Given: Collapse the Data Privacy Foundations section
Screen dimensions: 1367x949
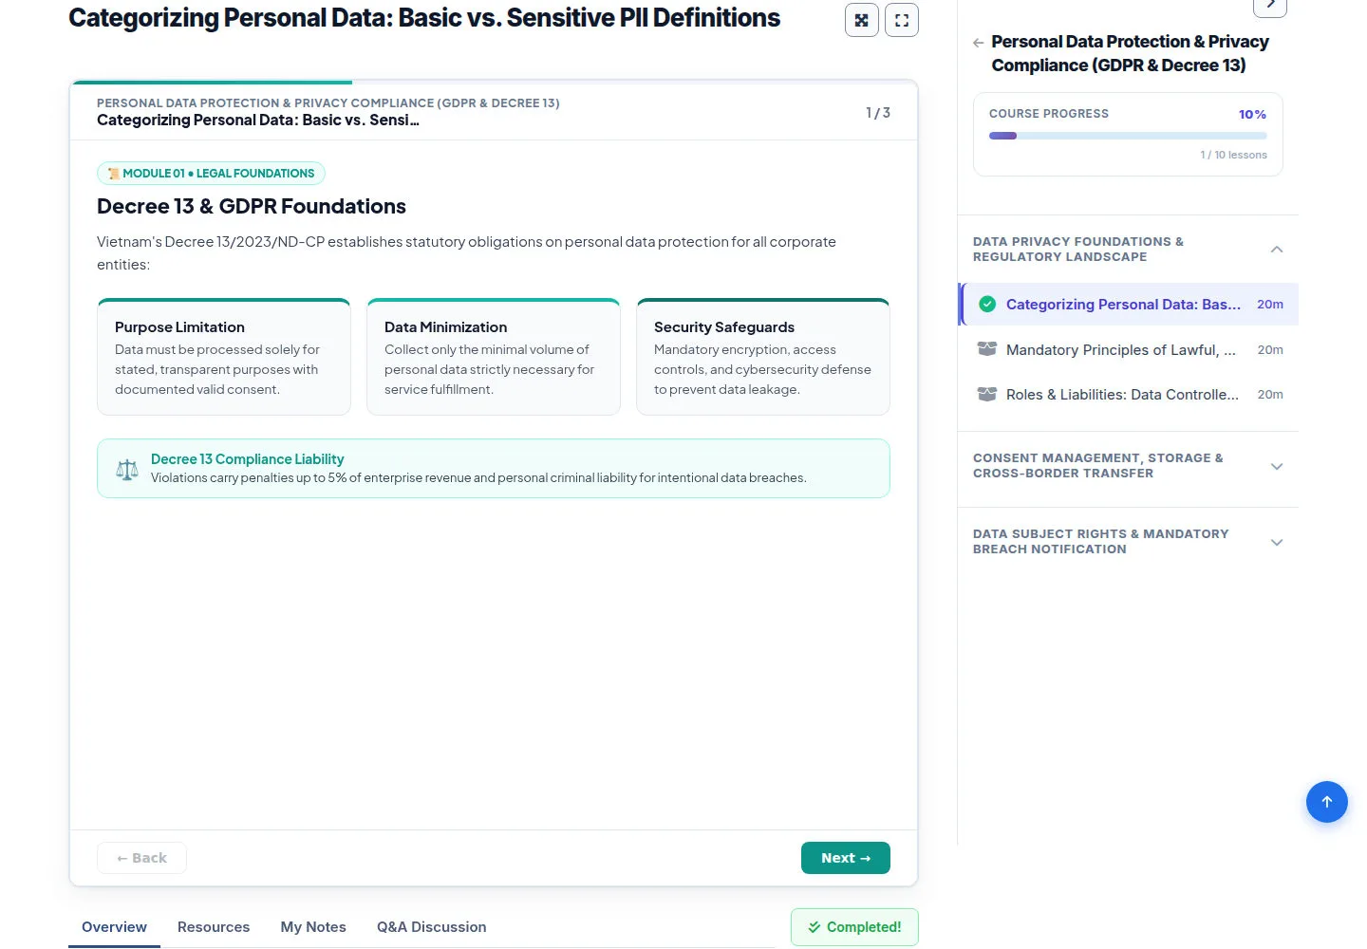Looking at the screenshot, I should pos(1277,250).
